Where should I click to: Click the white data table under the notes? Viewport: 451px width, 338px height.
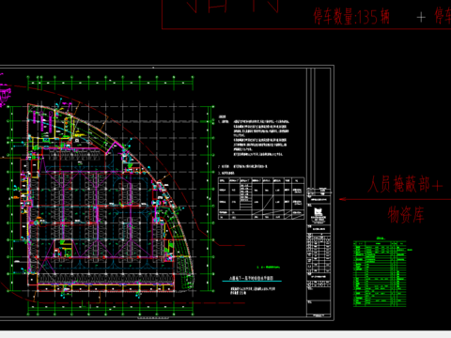[261, 198]
